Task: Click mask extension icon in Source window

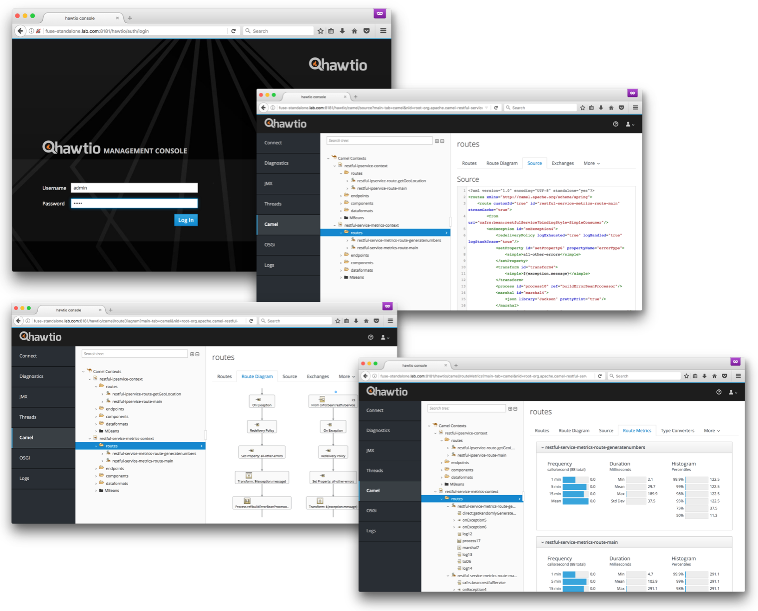Action: click(x=632, y=93)
